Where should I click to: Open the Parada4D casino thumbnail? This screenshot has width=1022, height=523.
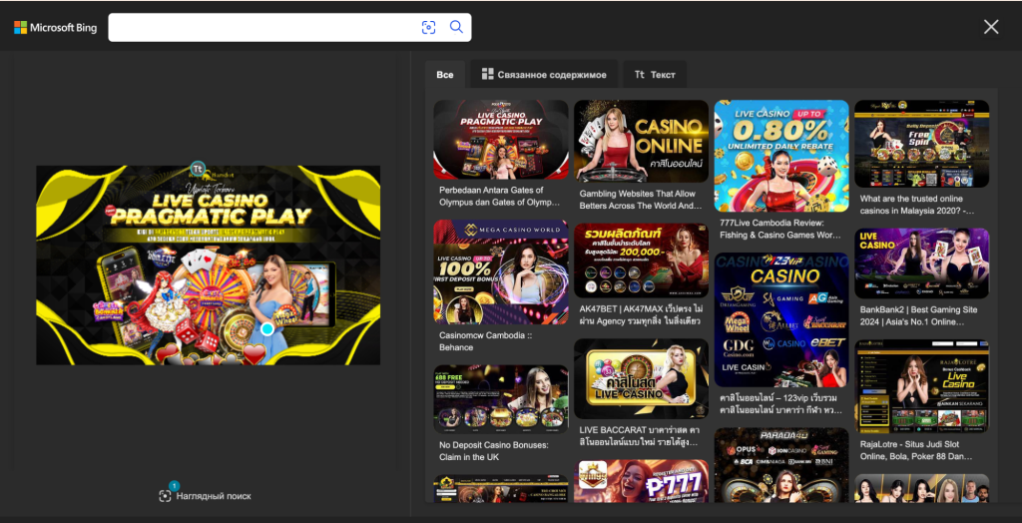[x=781, y=465]
